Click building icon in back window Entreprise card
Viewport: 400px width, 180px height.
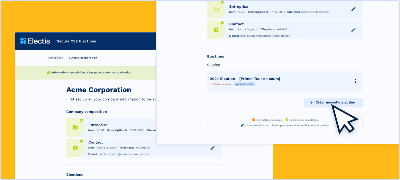(x=75, y=127)
